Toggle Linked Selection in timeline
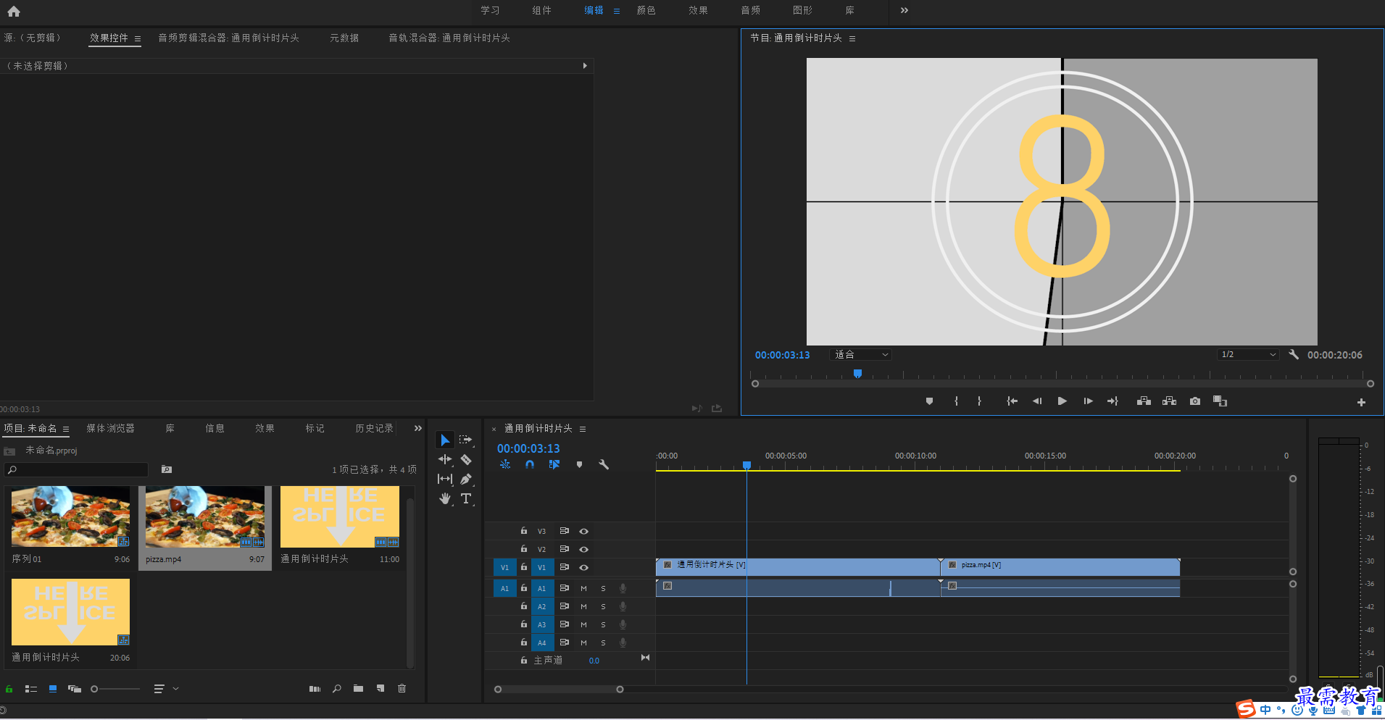This screenshot has height=720, width=1385. pyautogui.click(x=554, y=464)
